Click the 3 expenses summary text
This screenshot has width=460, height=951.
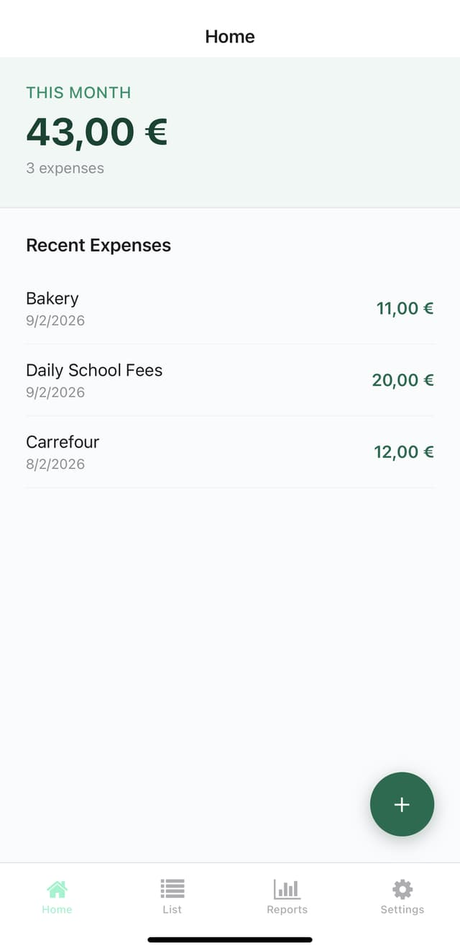(x=65, y=168)
